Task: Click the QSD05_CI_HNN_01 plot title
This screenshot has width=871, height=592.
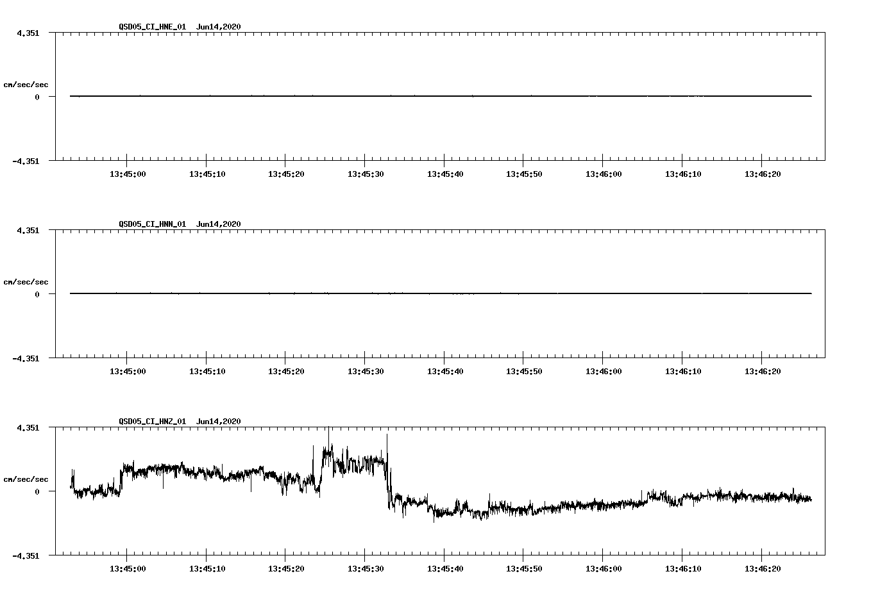Action: tap(153, 224)
